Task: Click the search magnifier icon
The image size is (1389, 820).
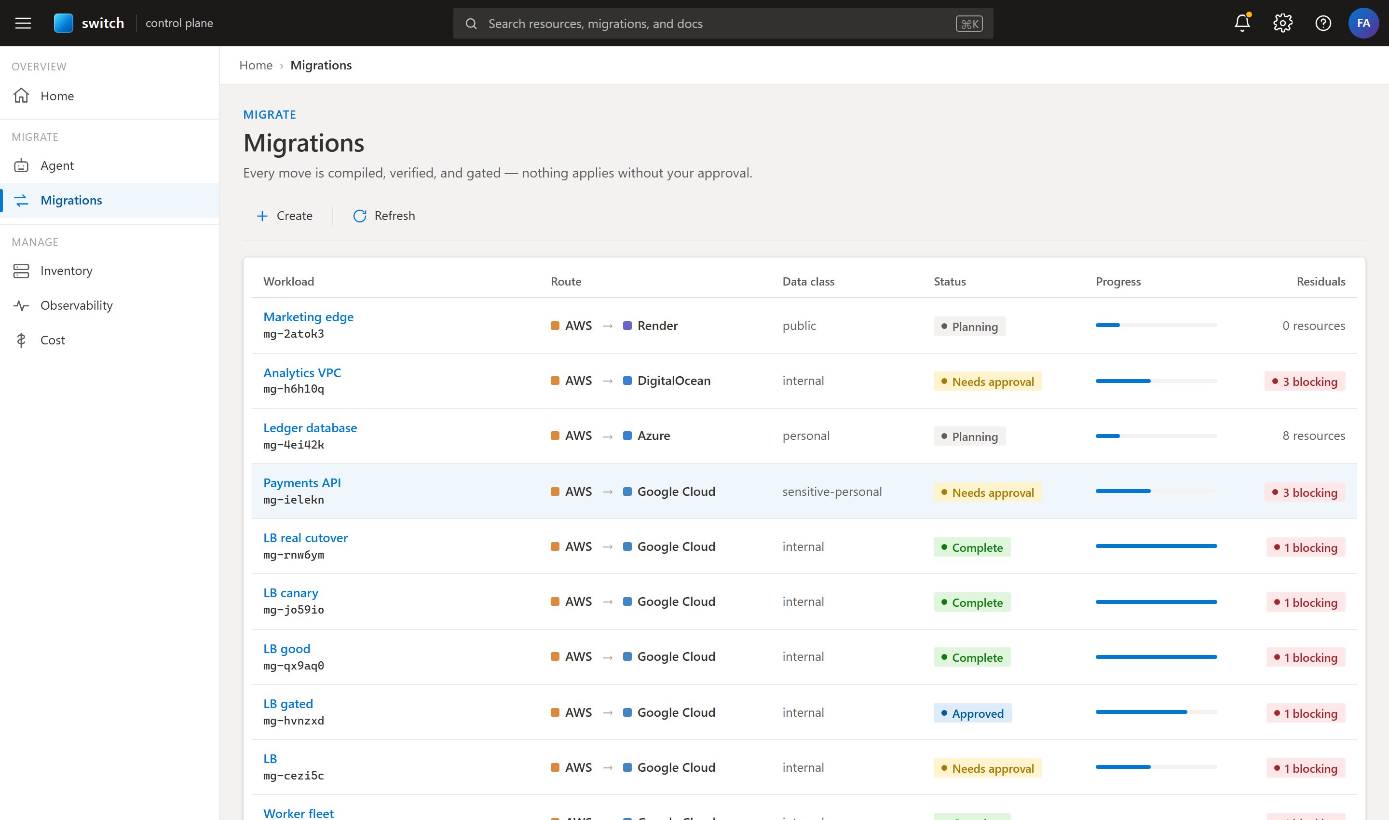Action: (x=471, y=24)
